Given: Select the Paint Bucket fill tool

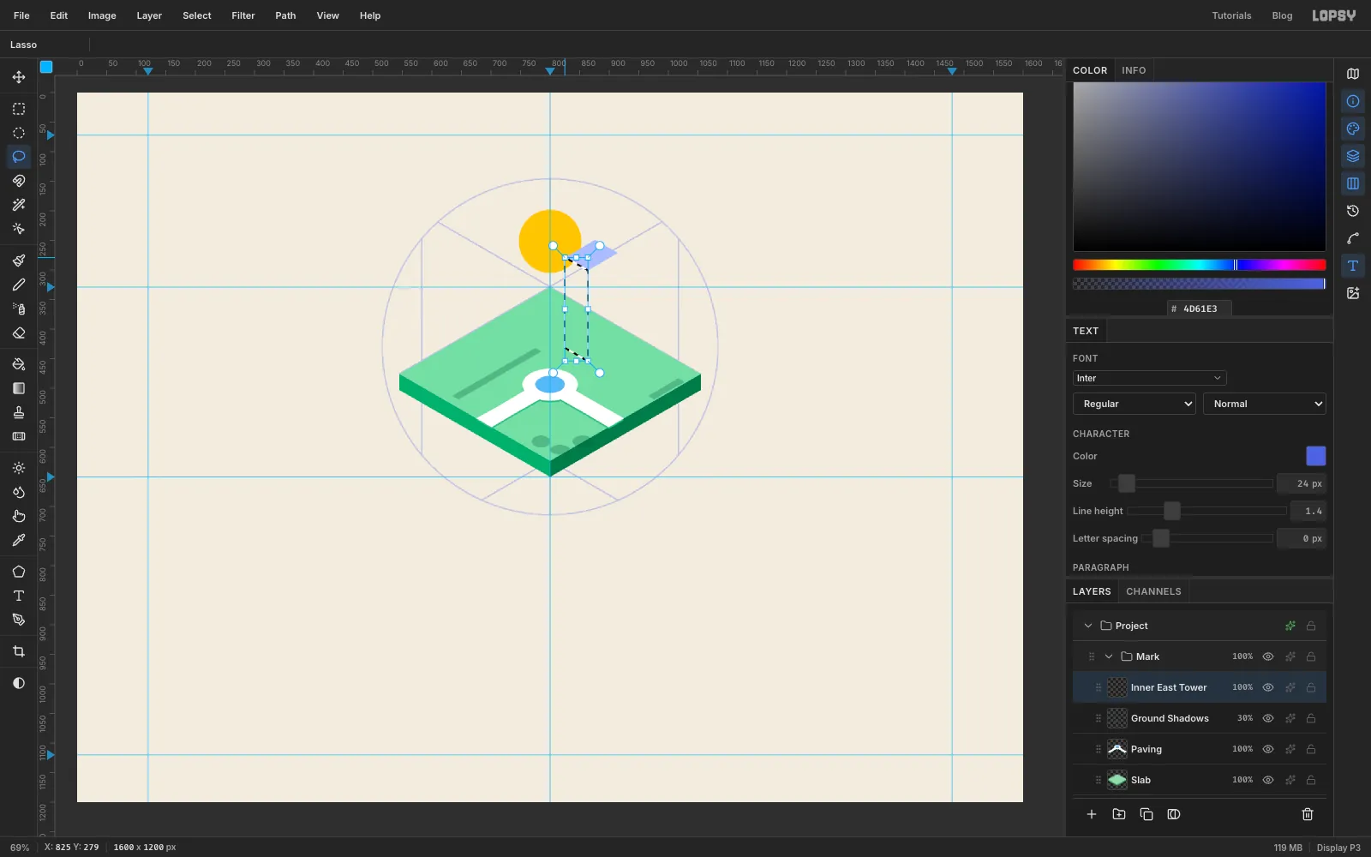Looking at the screenshot, I should coord(19,364).
